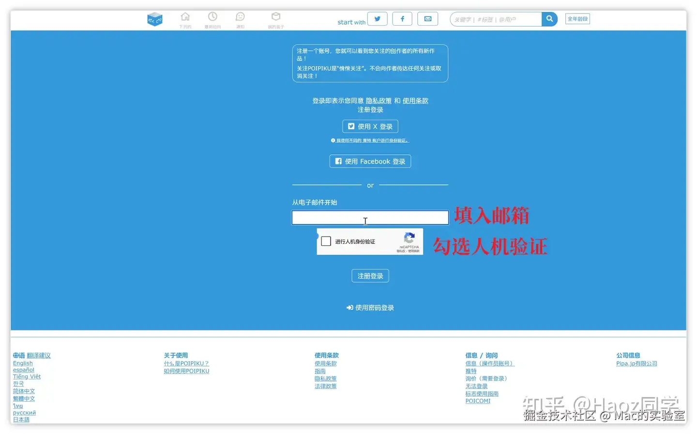Click the globe language icon in the footer
This screenshot has width=697, height=434.
coord(16,356)
